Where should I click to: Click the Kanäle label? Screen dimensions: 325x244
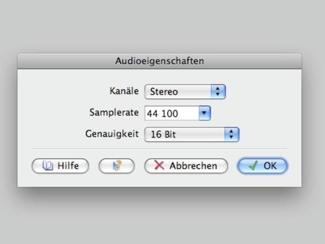pyautogui.click(x=124, y=91)
